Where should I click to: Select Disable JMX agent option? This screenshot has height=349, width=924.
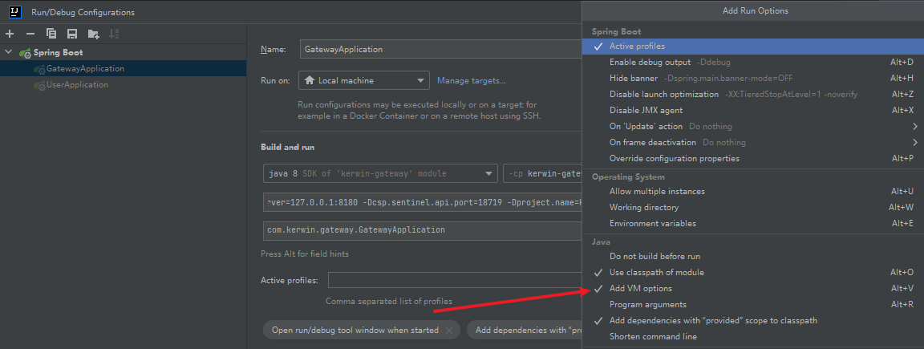(752, 110)
